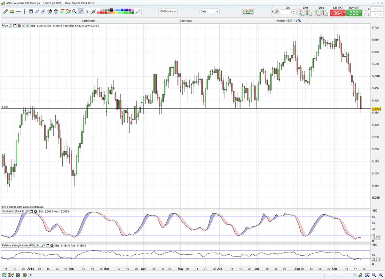This screenshot has width=385, height=279.
Task: Toggle the mouse pointer cursor mode
Action: [87, 11]
